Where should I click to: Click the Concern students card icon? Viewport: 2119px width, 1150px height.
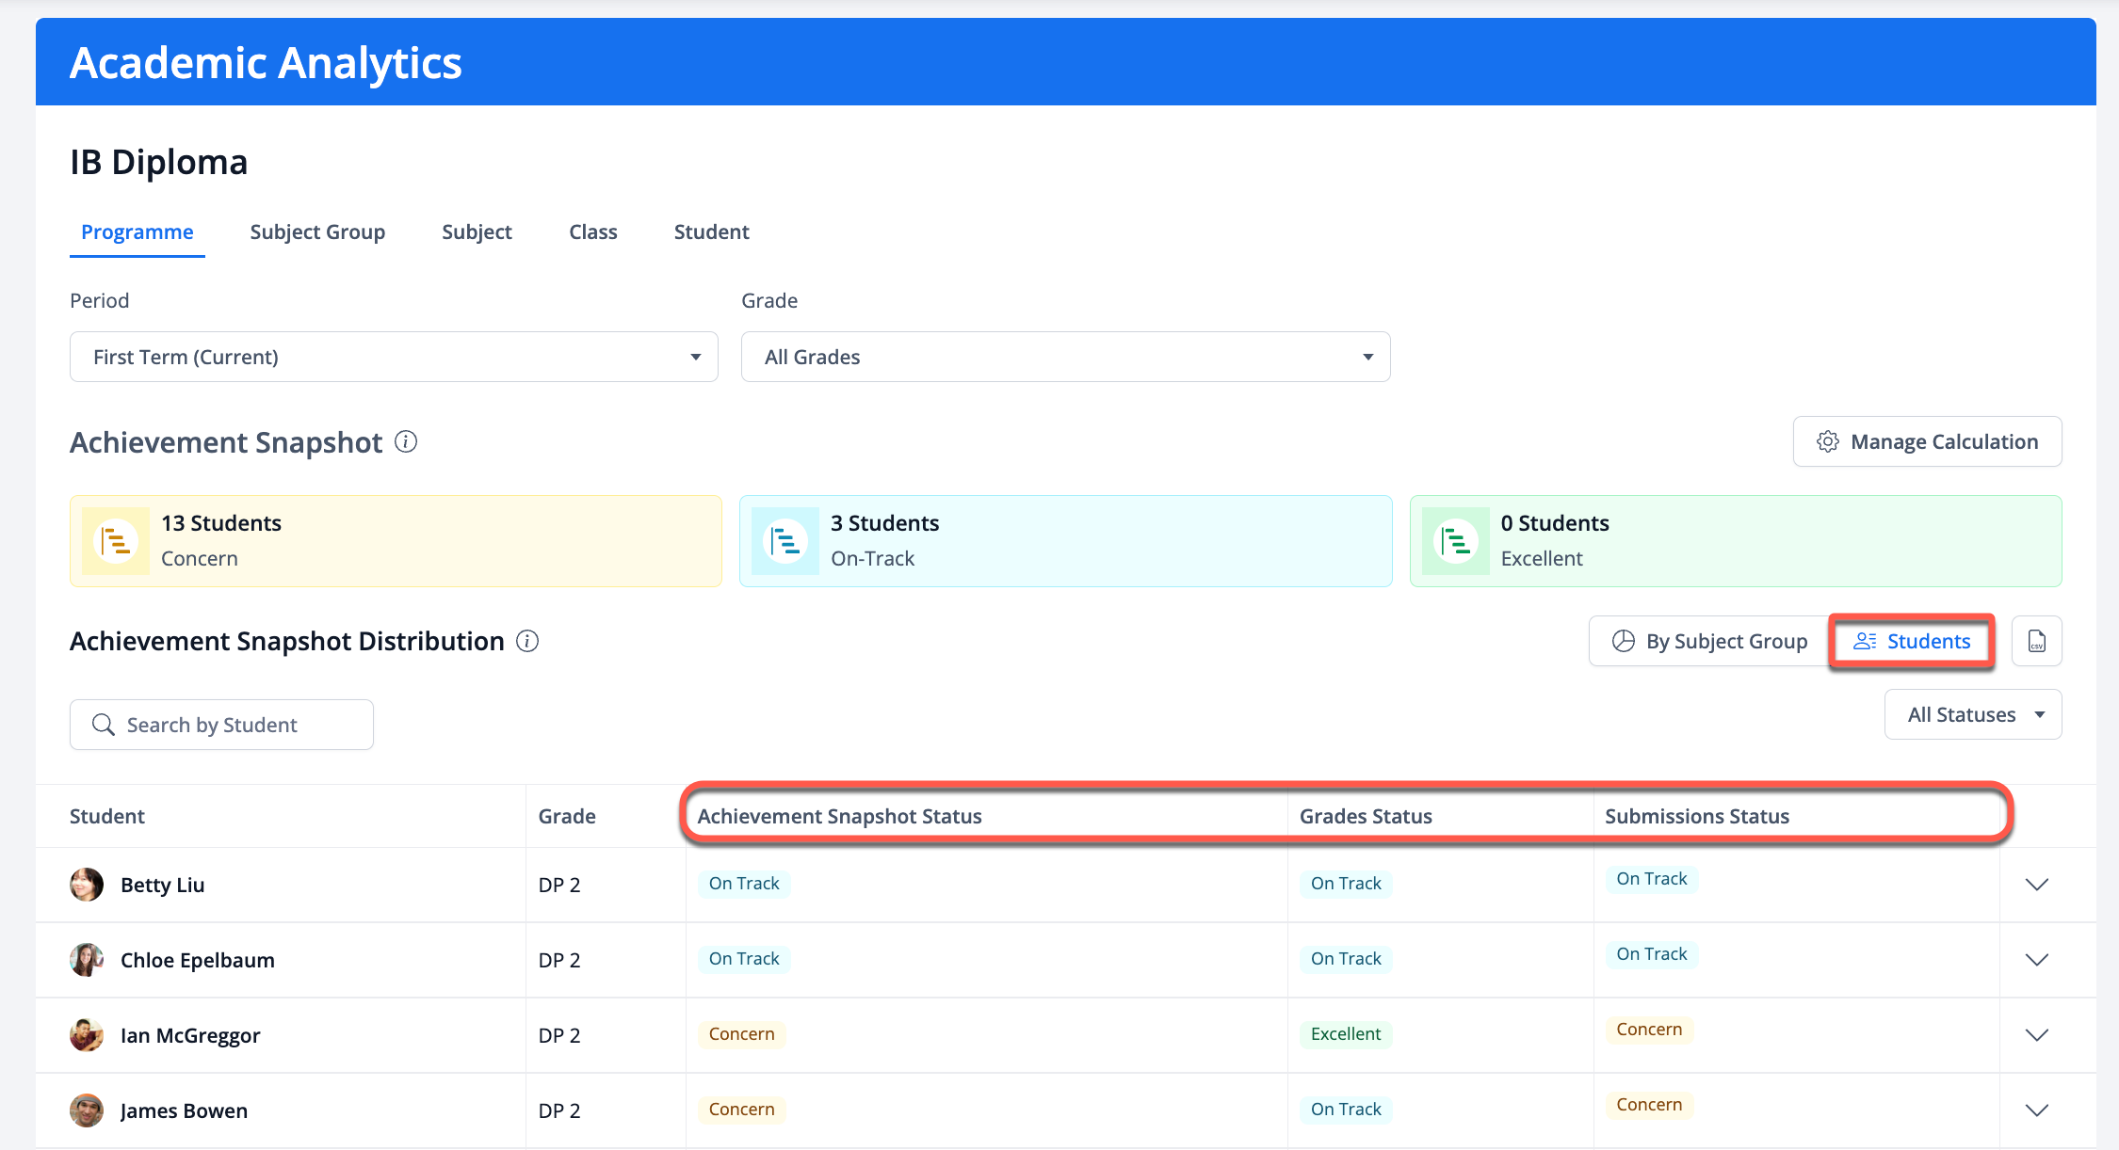[116, 541]
